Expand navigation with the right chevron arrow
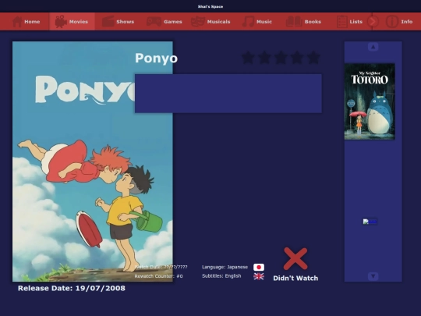Screen dimensions: 421x316 (373, 22)
